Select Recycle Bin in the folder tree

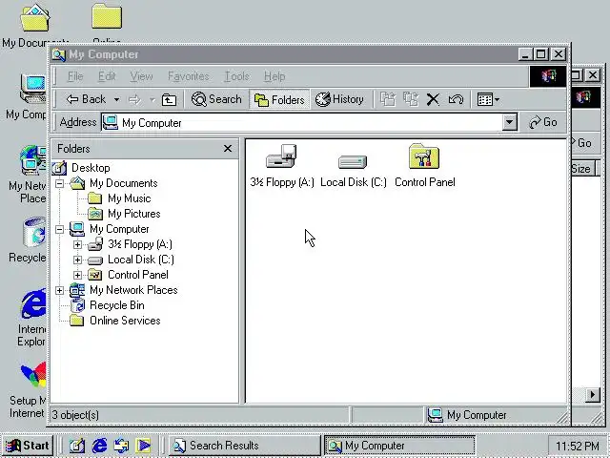(x=116, y=305)
